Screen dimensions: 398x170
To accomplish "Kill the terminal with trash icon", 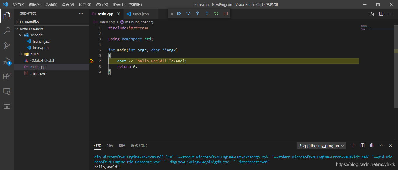I will pyautogui.click(x=372, y=145).
